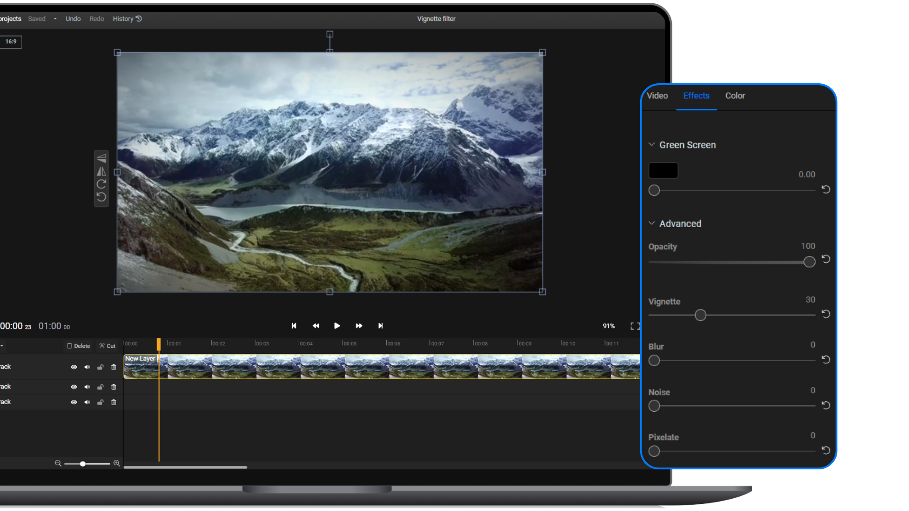Select the flip horizontal icon

pyautogui.click(x=101, y=171)
